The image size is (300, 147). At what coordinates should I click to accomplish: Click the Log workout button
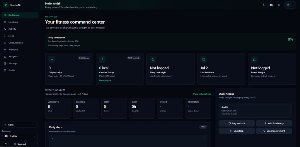[237, 123]
